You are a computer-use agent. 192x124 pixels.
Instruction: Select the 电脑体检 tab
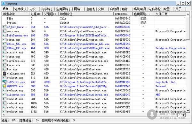point(155,9)
